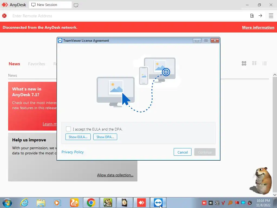Image resolution: width=277 pixels, height=208 pixels.
Task: Click AnyDesk scrollbar down arrow
Action: click(x=275, y=195)
